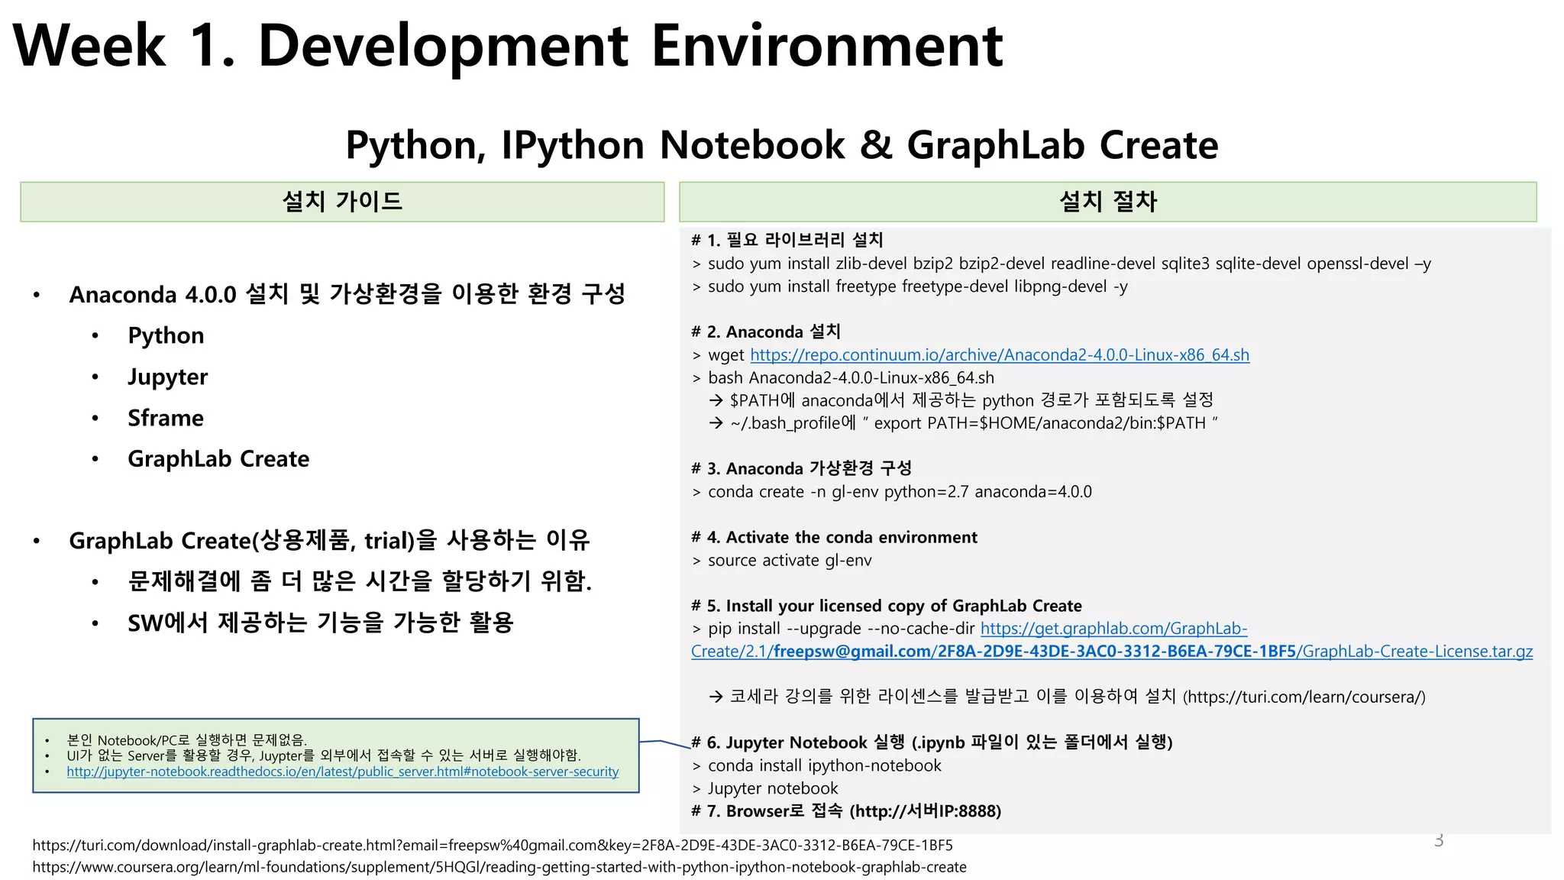Click the get.graphlab.com install URL
The height and width of the screenshot is (880, 1564).
click(x=1113, y=629)
